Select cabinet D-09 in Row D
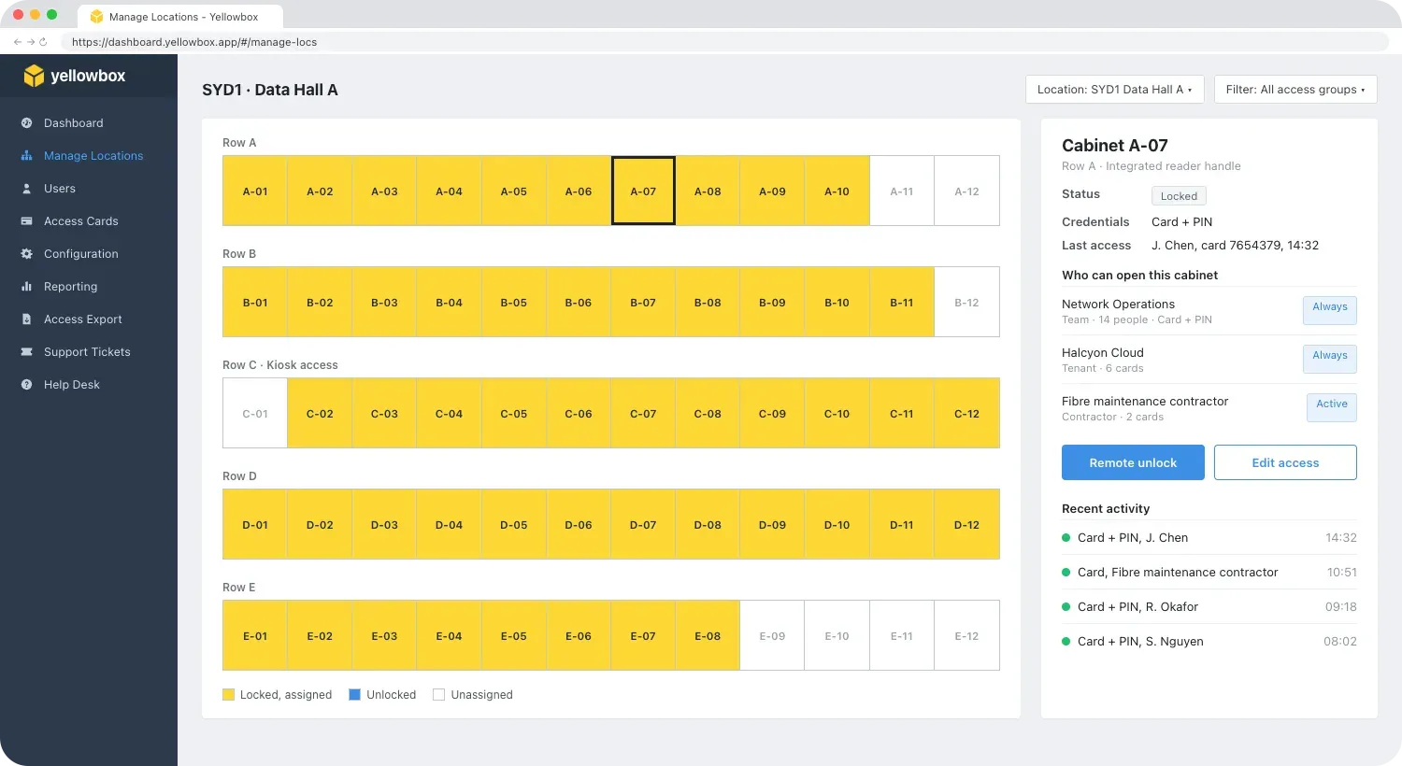Viewport: 1402px width, 766px height. point(772,524)
